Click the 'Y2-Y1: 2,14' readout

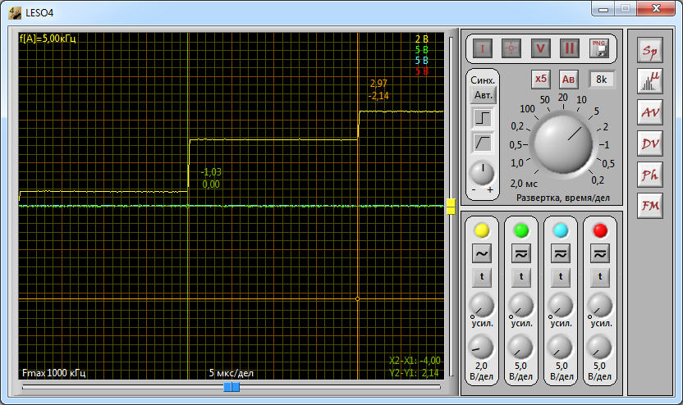[x=414, y=373]
